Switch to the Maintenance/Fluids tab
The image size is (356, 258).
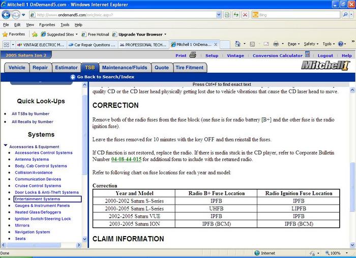[x=125, y=68]
